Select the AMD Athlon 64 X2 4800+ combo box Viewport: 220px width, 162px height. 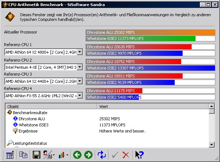[43, 52]
